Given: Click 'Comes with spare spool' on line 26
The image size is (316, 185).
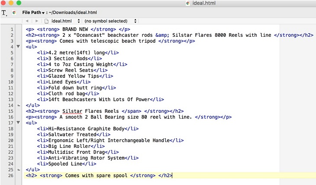Looking at the screenshot, I should pyautogui.click(x=97, y=175).
